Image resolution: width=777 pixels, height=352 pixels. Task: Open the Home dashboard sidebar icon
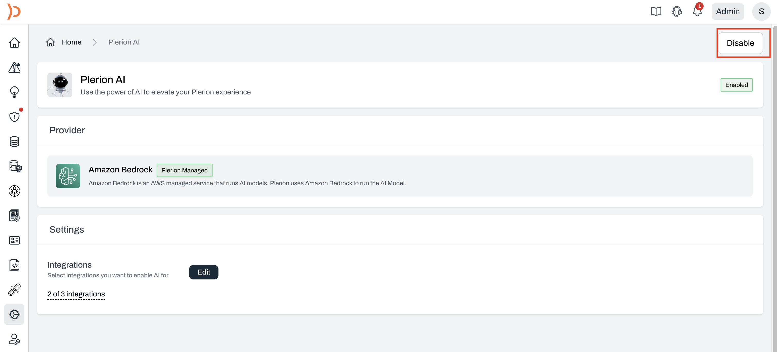(14, 42)
